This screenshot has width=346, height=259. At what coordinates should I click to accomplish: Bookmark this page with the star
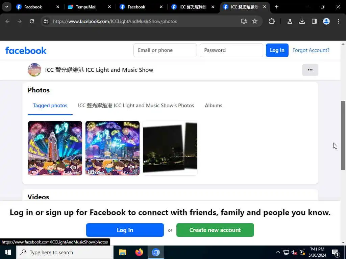point(255,21)
